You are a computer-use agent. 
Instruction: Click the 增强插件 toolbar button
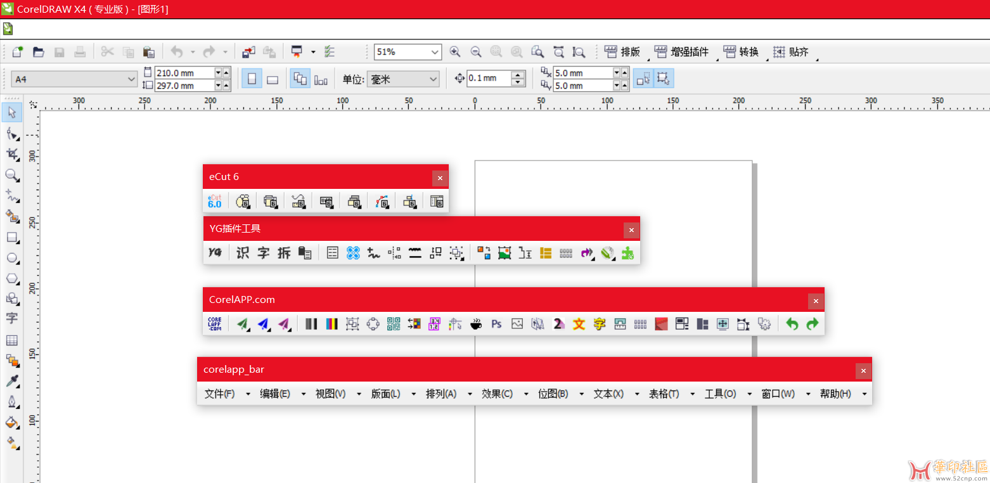[682, 52]
